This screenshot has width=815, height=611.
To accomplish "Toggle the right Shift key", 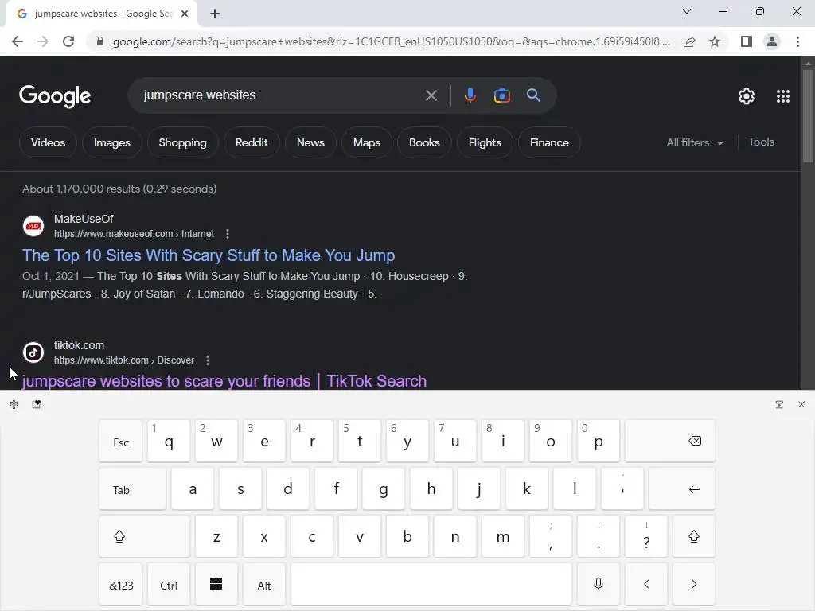I will pyautogui.click(x=694, y=537).
